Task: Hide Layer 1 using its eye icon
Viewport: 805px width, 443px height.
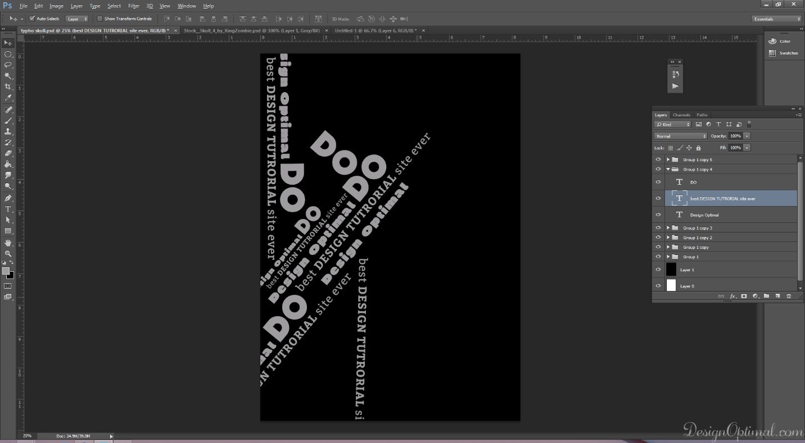Action: click(x=658, y=270)
